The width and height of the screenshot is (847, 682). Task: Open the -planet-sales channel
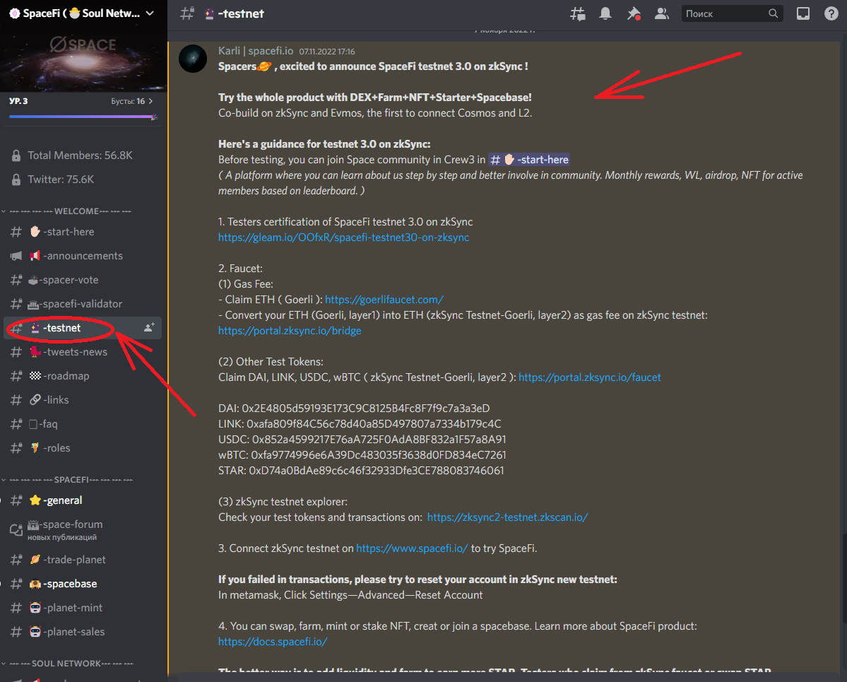(83, 632)
